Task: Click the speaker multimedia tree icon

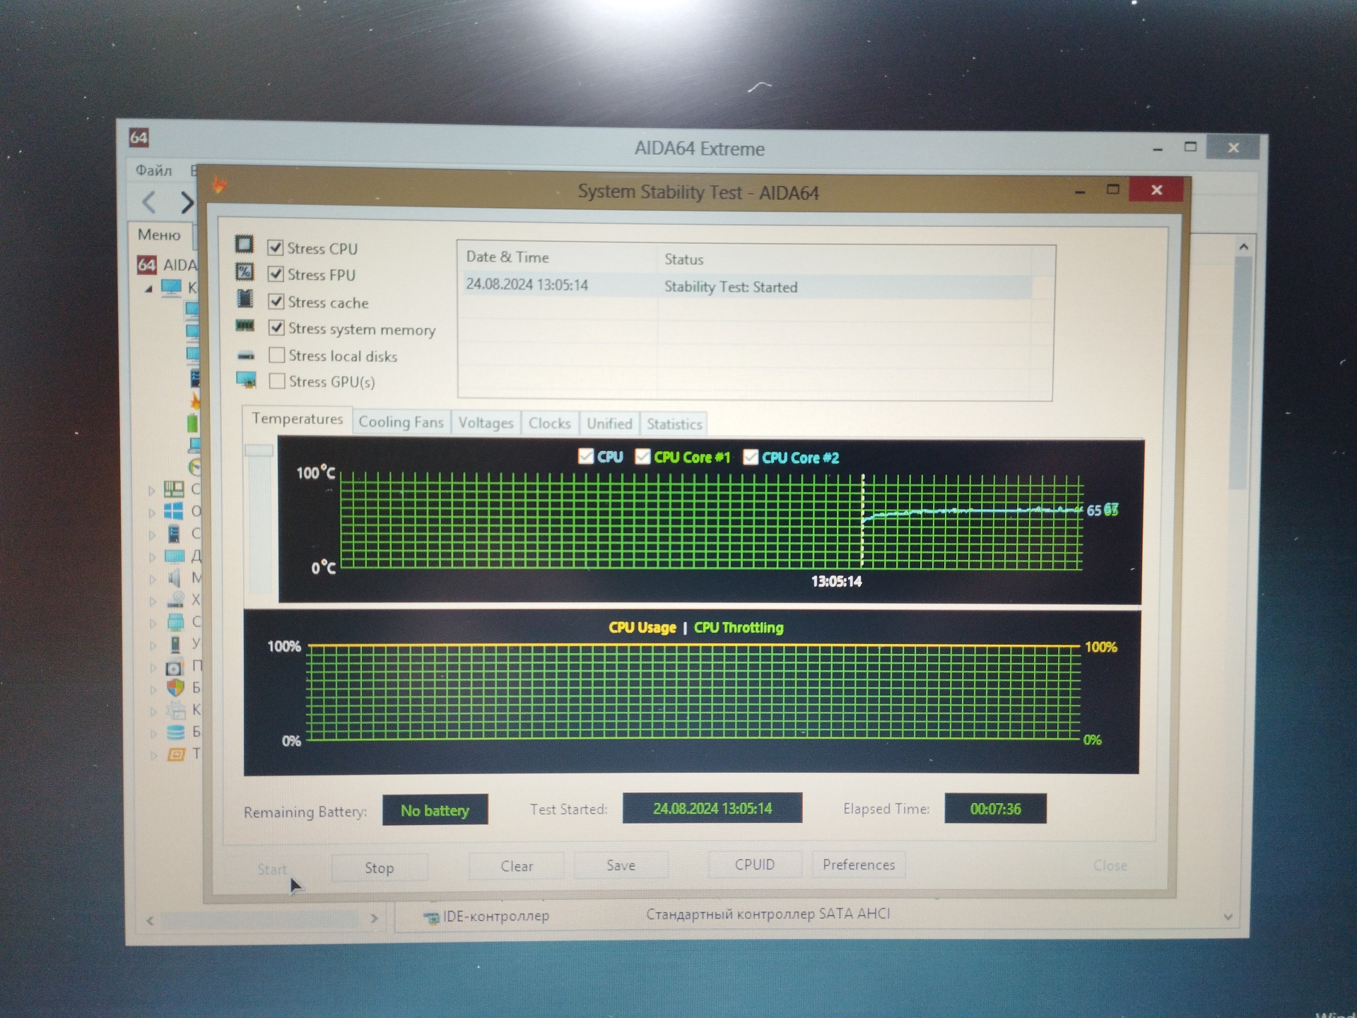Action: 175,578
